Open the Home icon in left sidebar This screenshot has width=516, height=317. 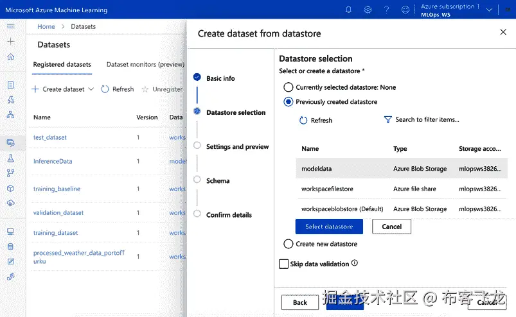coord(10,56)
